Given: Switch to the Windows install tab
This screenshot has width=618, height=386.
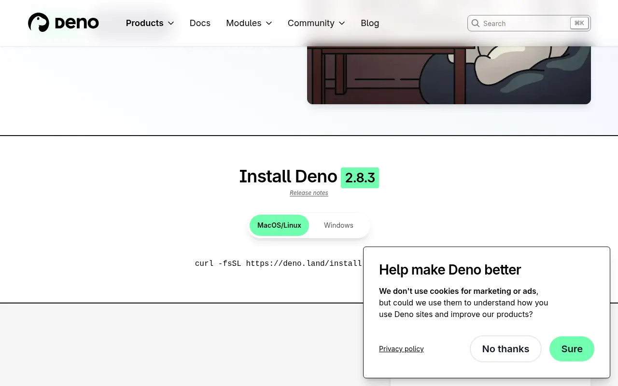Looking at the screenshot, I should [338, 225].
